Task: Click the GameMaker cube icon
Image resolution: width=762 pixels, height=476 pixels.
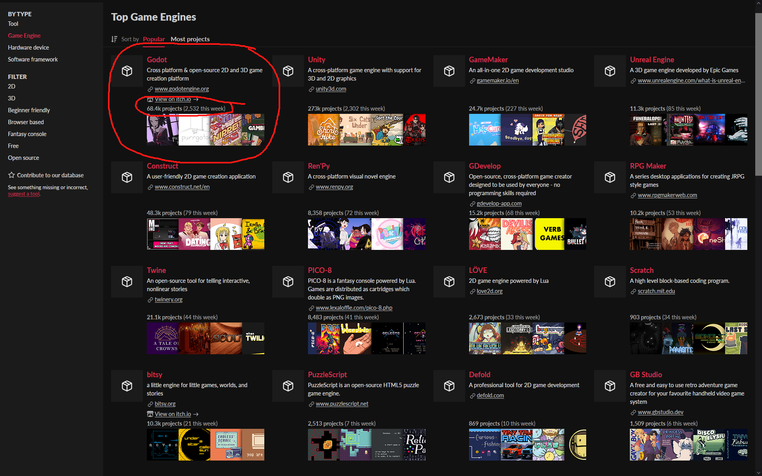Action: [x=449, y=71]
